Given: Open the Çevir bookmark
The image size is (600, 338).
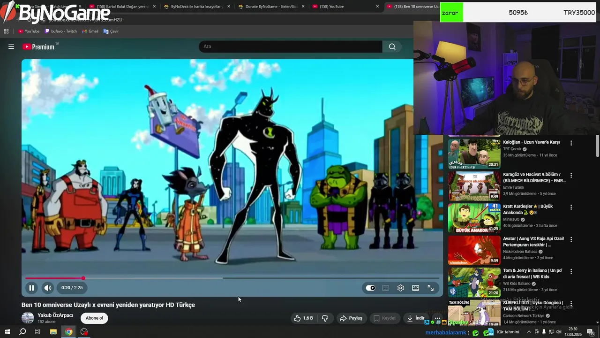Looking at the screenshot, I should (x=111, y=31).
